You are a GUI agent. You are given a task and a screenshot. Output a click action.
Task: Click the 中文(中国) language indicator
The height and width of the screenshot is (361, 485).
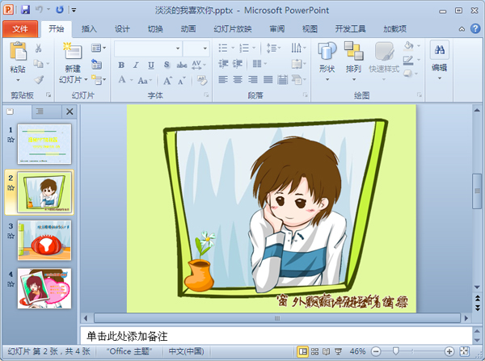coord(186,351)
